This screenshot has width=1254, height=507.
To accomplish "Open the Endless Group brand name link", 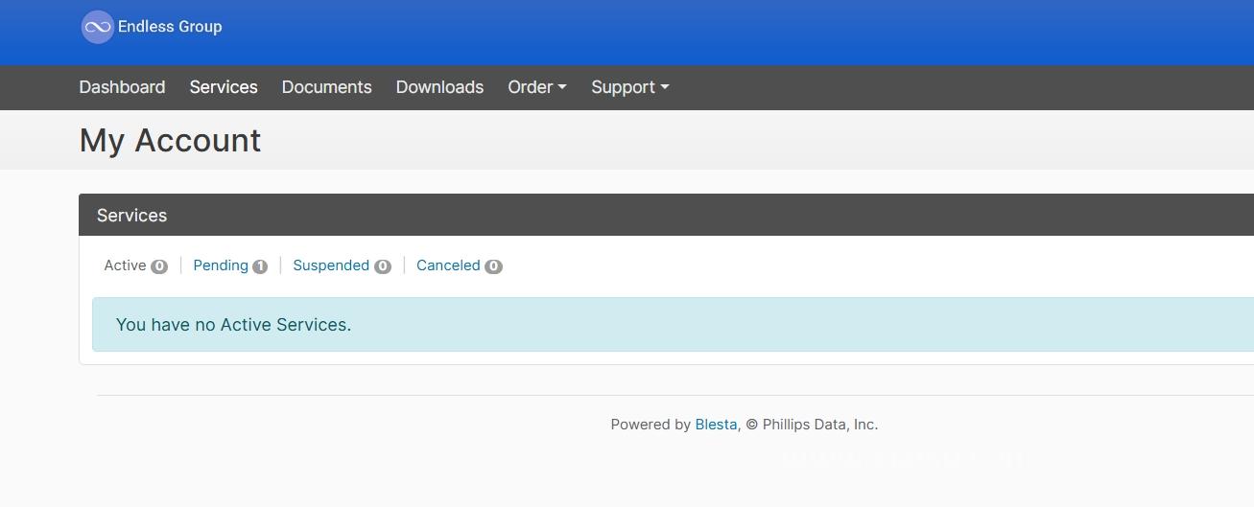I will coord(170,27).
